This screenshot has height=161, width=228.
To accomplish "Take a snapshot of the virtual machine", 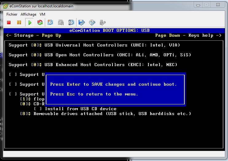I will coord(50,22).
